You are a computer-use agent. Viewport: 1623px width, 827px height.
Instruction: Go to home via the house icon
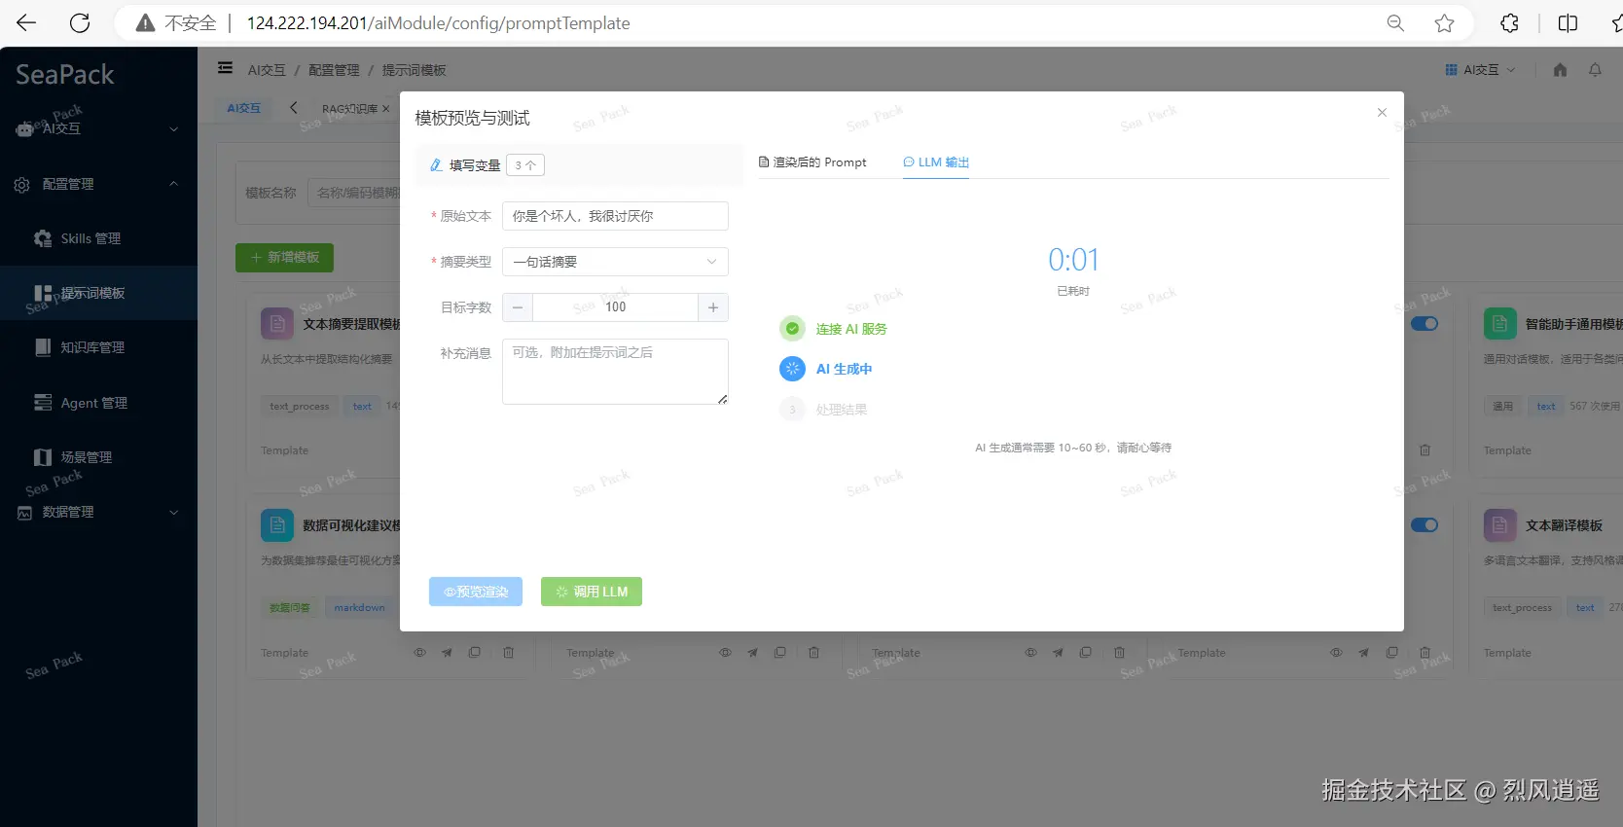[x=1560, y=70]
